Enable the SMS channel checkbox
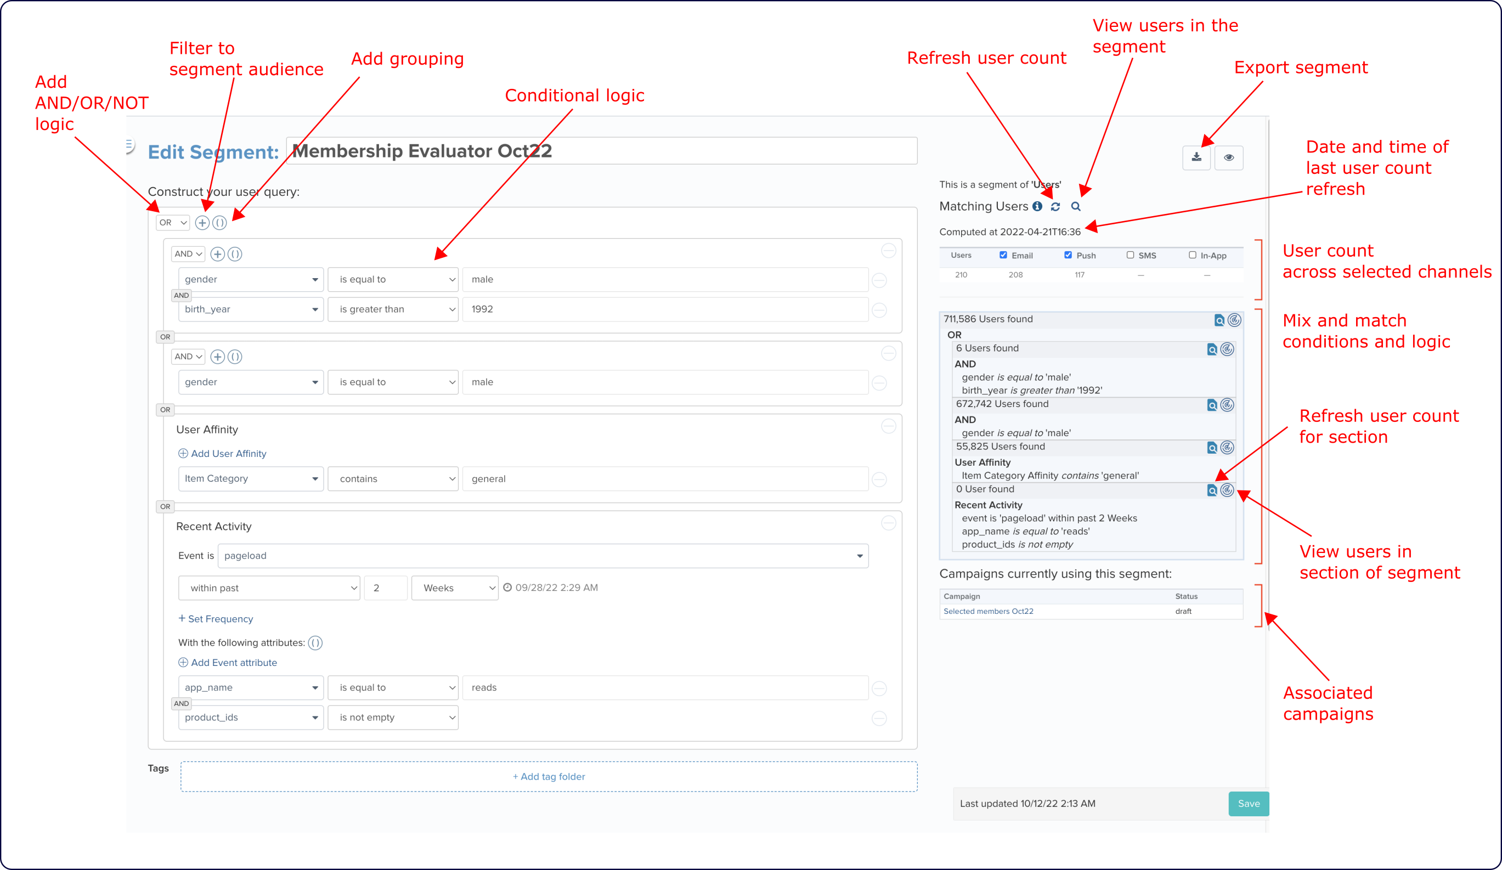The image size is (1502, 870). pos(1130,255)
